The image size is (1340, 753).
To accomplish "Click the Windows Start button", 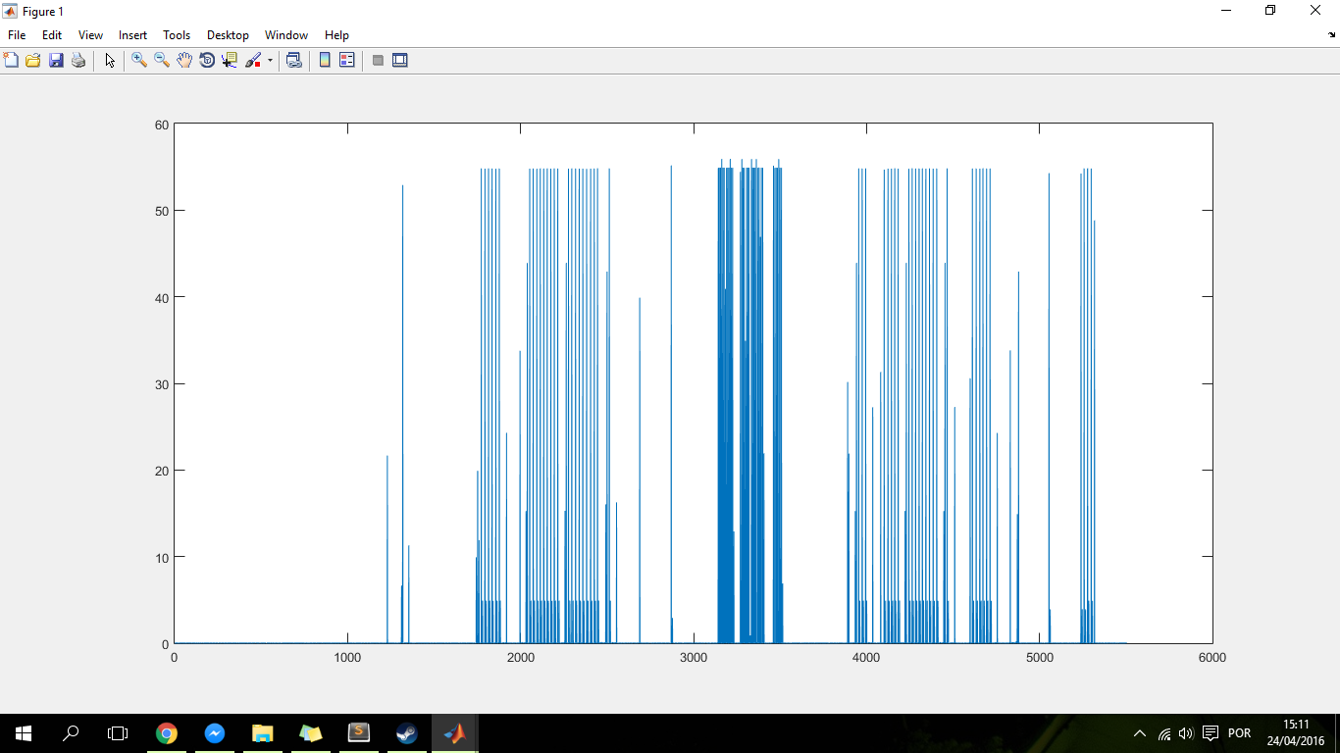I will (24, 733).
